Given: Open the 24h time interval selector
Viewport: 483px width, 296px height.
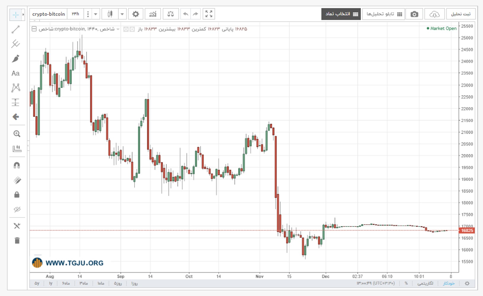Looking at the screenshot, I should coord(75,14).
